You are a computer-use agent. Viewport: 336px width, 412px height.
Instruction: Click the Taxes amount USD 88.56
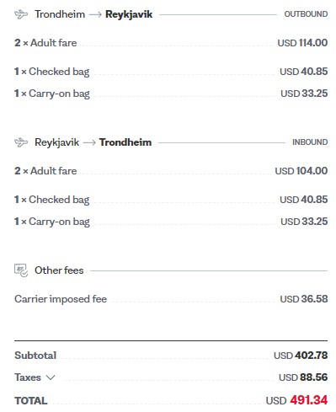(303, 377)
